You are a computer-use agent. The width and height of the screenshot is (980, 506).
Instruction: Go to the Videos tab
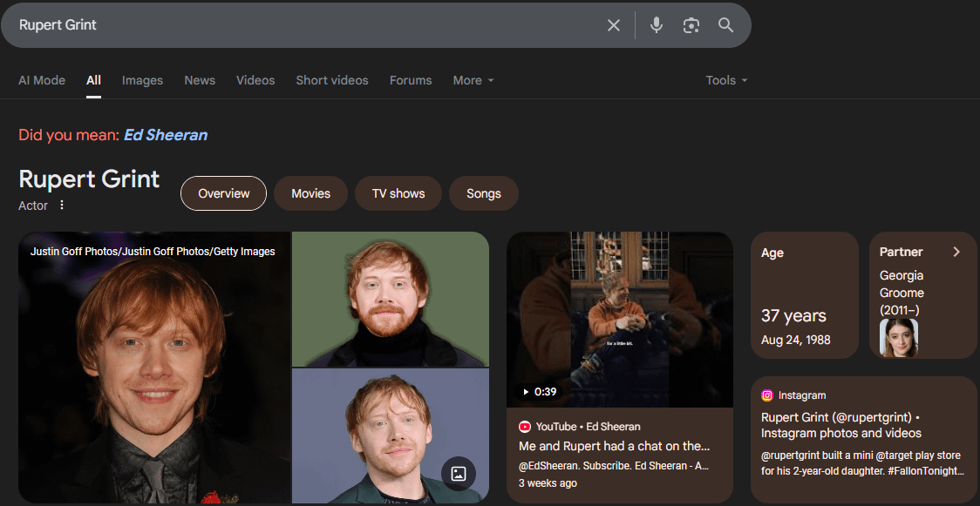pyautogui.click(x=255, y=80)
